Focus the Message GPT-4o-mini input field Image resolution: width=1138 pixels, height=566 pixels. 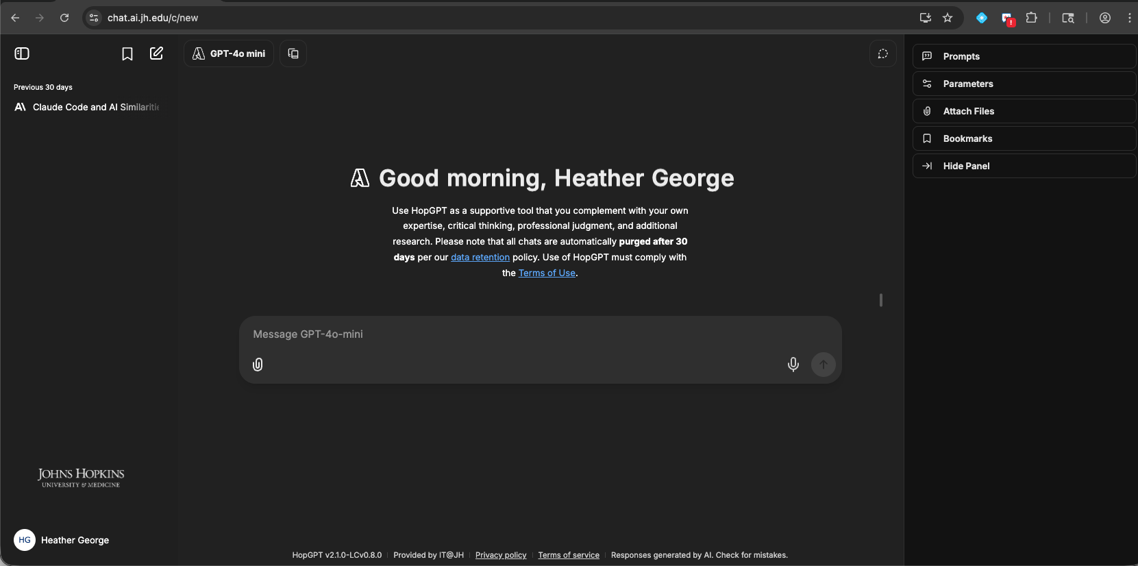[x=540, y=334]
